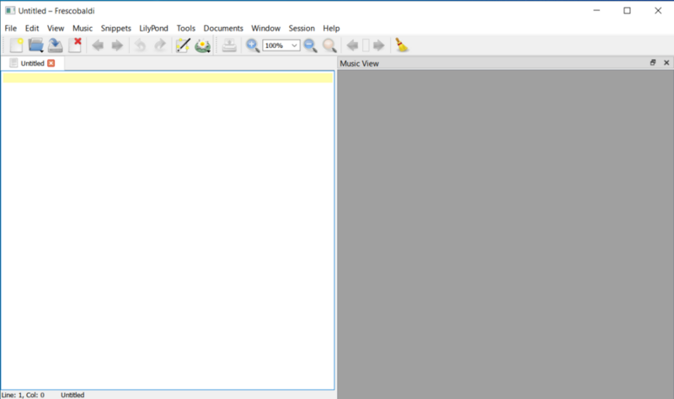Click the Zoom In magnifier icon
Screen dimensions: 674x399
(x=252, y=45)
